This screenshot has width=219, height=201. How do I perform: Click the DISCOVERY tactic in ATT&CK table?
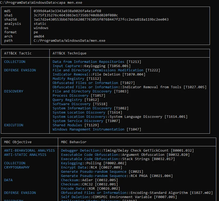(x=14, y=91)
